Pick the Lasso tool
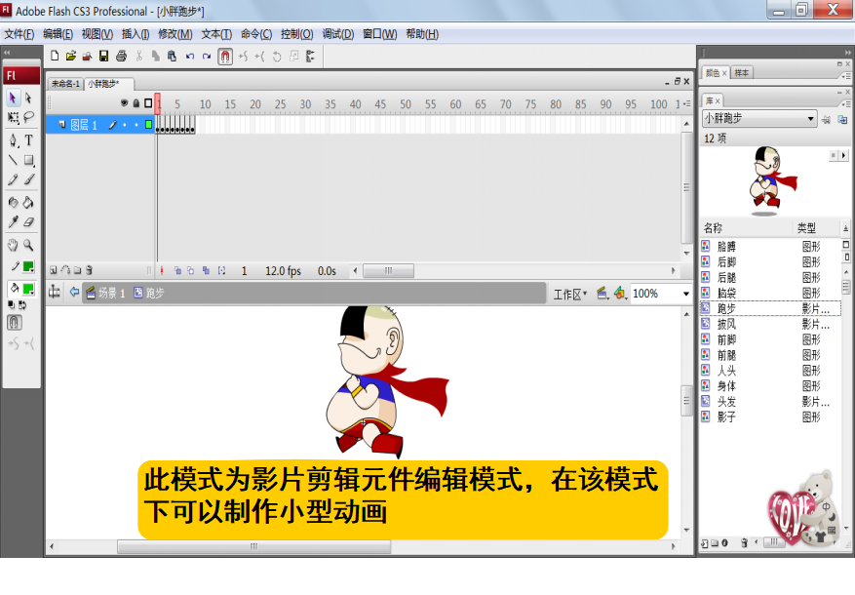855x595 pixels. click(x=26, y=115)
